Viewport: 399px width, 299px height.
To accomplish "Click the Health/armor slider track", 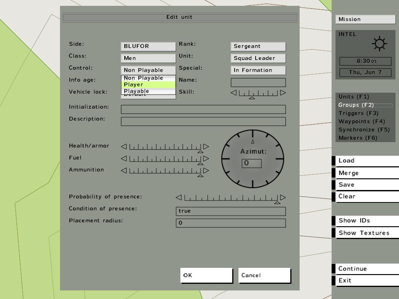I will coord(165,147).
